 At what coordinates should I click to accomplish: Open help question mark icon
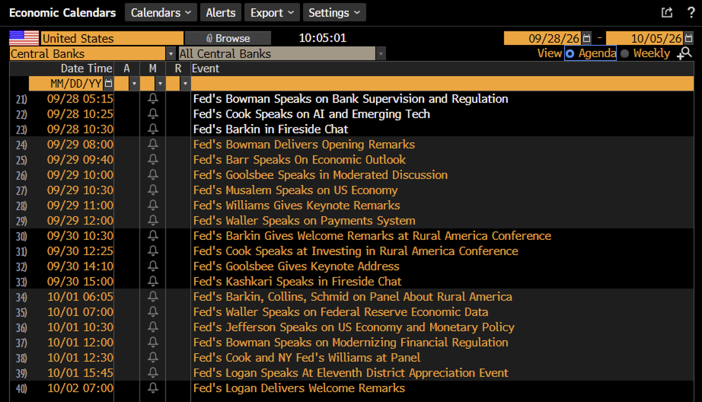[690, 12]
